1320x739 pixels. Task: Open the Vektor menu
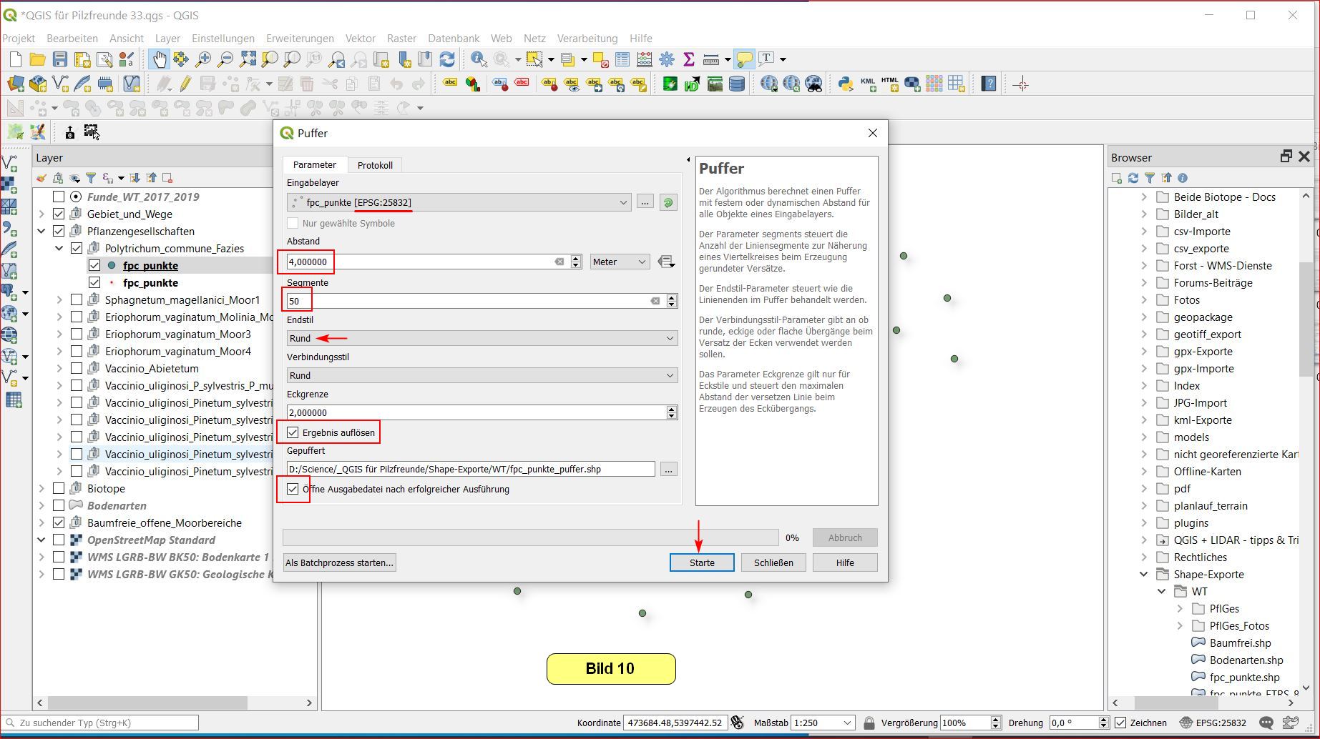coord(360,39)
